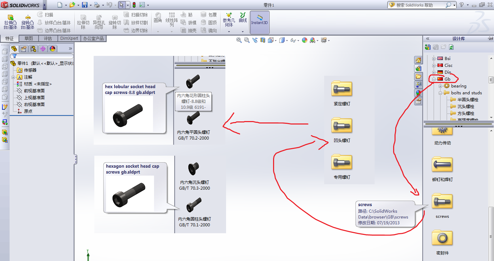Image resolution: width=494 pixels, height=261 pixels.
Task: Click the File Explorer folder task pane icon
Action: click(x=418, y=76)
